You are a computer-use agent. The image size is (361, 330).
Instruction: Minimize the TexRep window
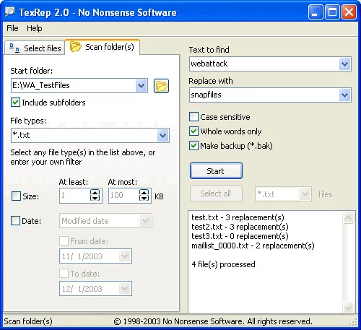[316, 12]
